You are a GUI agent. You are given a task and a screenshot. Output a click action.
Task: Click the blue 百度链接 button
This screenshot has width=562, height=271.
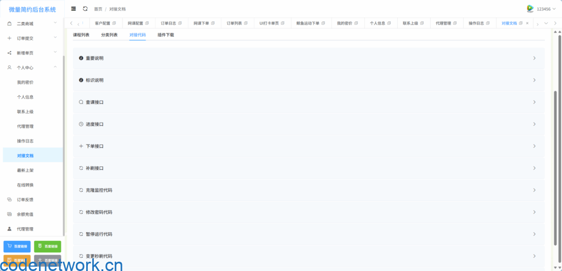click(x=17, y=246)
